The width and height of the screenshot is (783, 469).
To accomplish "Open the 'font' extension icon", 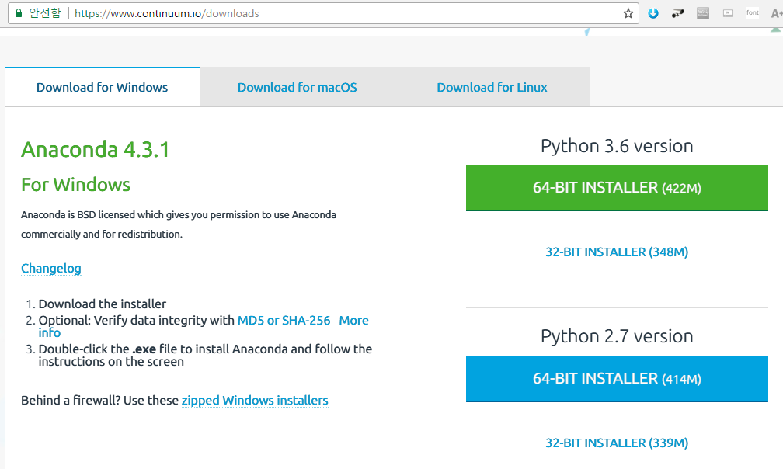I will [x=753, y=13].
